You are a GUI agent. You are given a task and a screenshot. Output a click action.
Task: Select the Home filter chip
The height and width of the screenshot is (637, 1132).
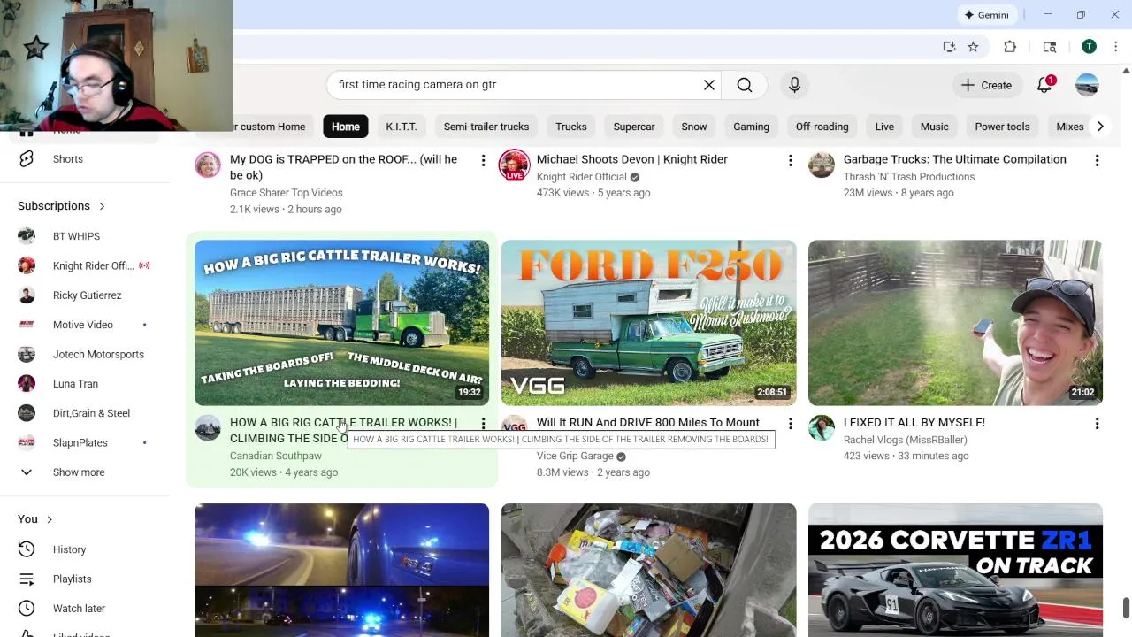[346, 127]
